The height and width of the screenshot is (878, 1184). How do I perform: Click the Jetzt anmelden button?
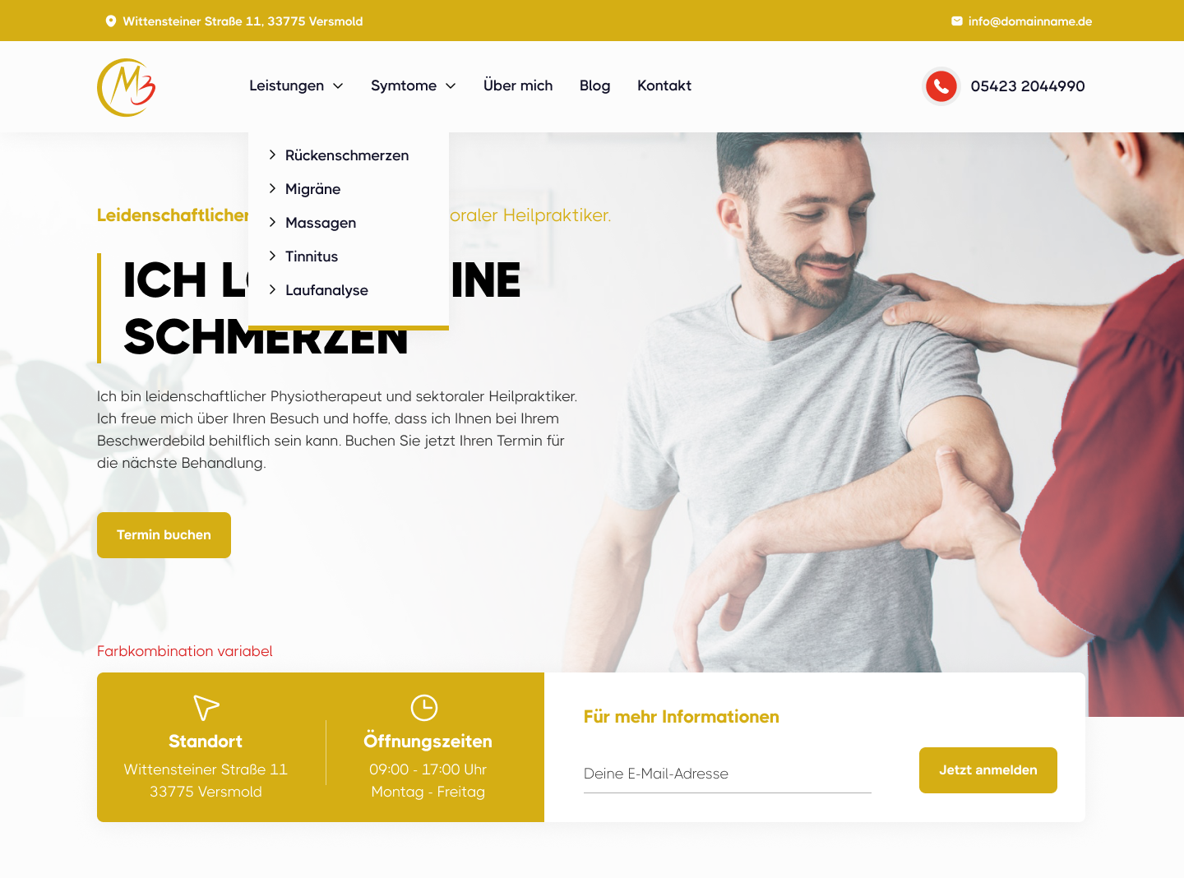tap(988, 770)
